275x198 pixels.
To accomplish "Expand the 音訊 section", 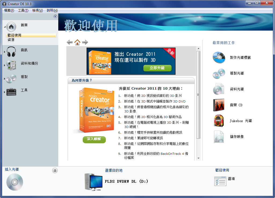I will pyautogui.click(x=5, y=52).
